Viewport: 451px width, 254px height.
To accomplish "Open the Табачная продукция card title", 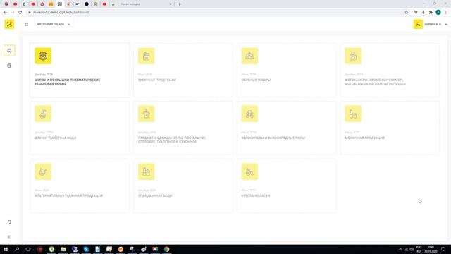I will 157,80.
